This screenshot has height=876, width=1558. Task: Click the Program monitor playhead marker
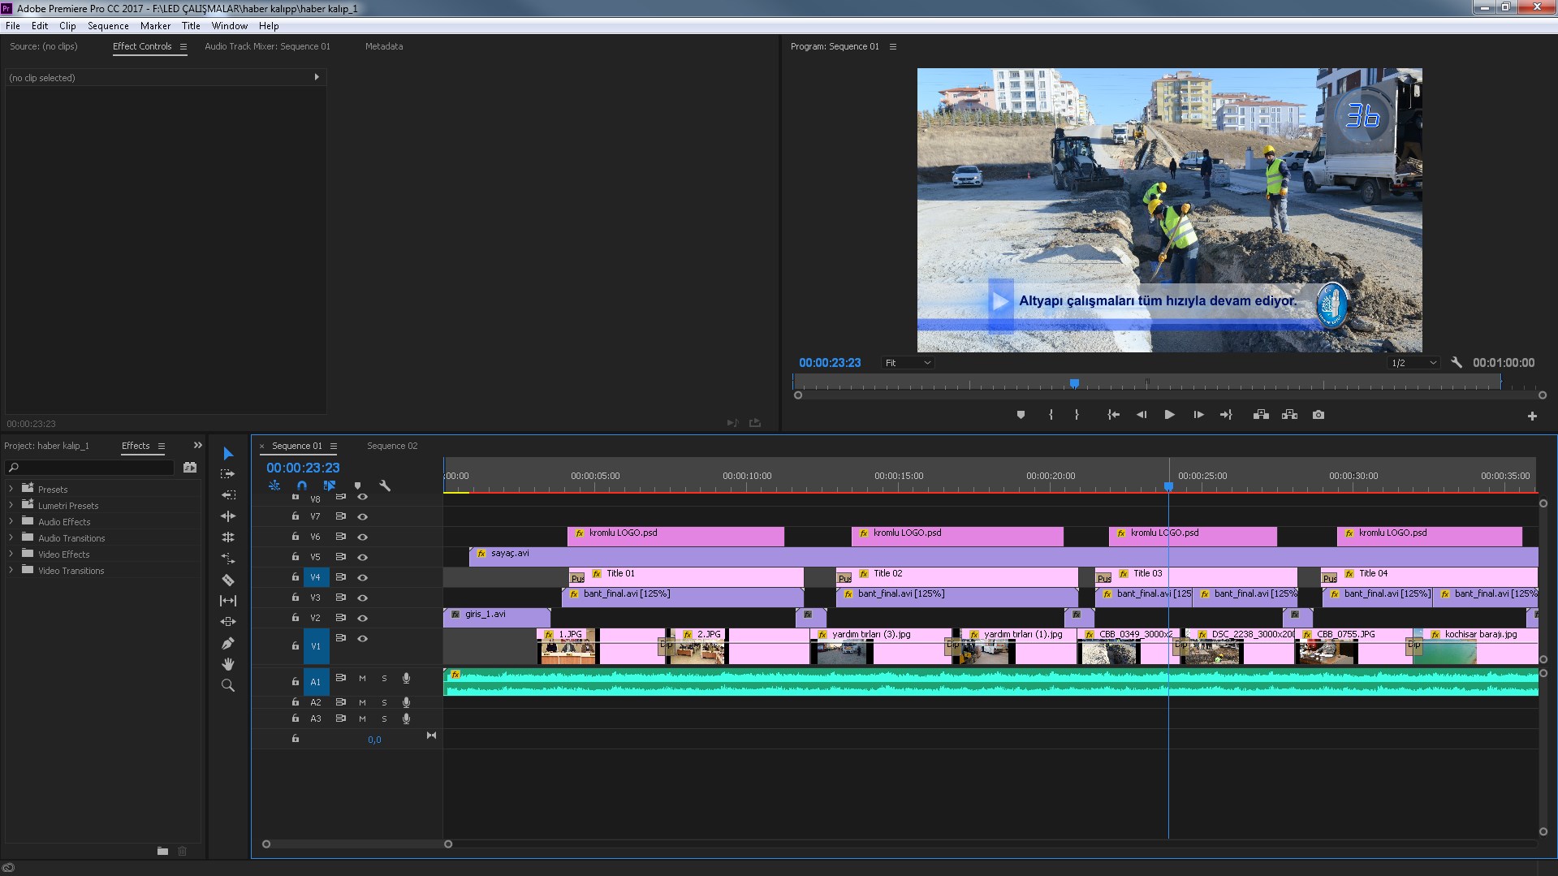(1074, 383)
